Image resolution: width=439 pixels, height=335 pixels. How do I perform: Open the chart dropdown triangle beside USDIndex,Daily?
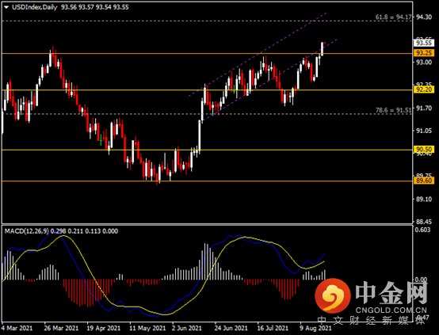point(6,7)
